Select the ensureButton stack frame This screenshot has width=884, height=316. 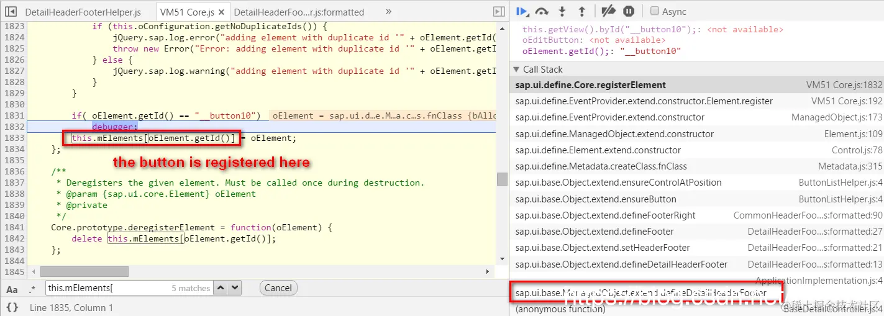pos(696,199)
